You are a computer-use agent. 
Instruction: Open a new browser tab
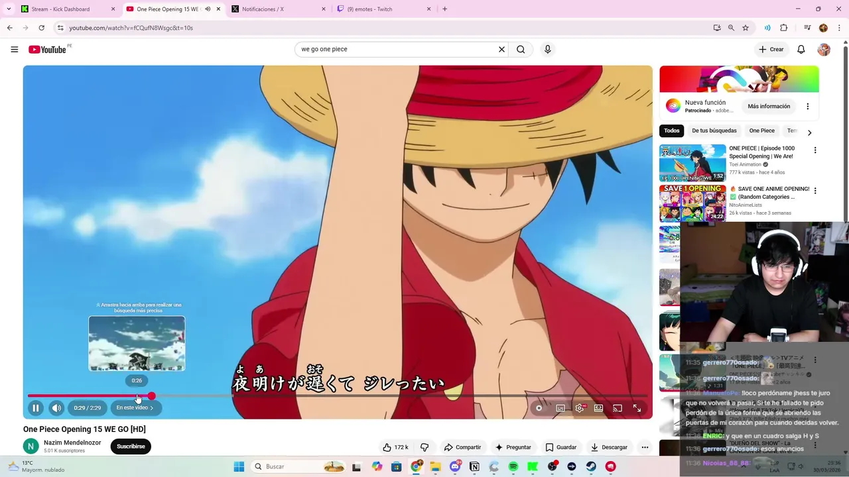point(444,9)
